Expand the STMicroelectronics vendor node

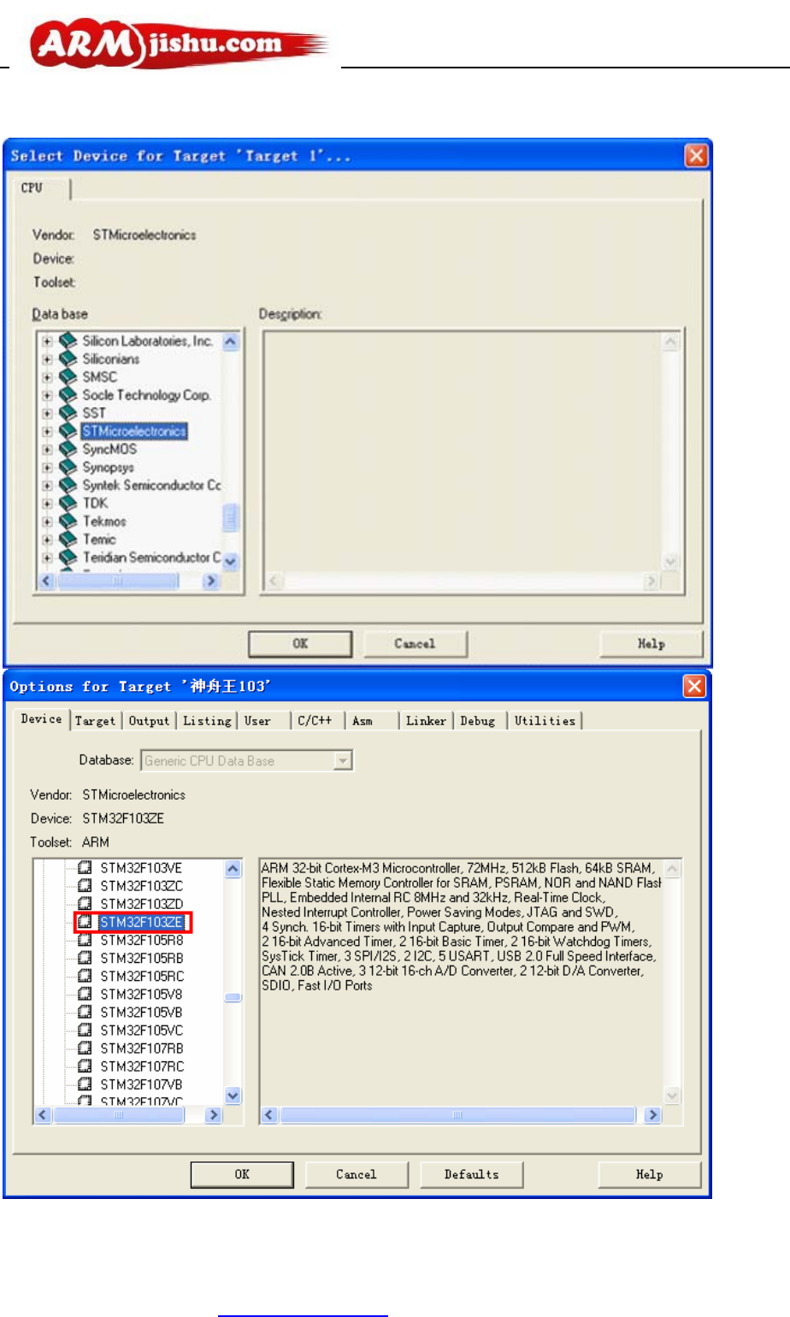48,431
